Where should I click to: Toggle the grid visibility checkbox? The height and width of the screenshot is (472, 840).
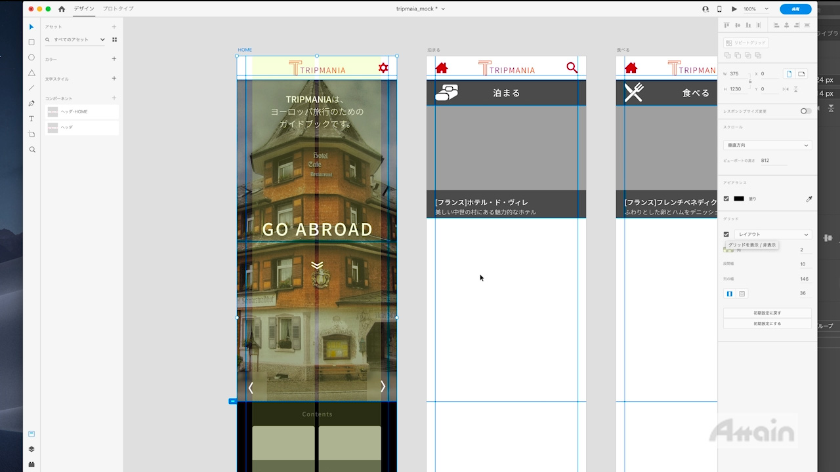[726, 234]
